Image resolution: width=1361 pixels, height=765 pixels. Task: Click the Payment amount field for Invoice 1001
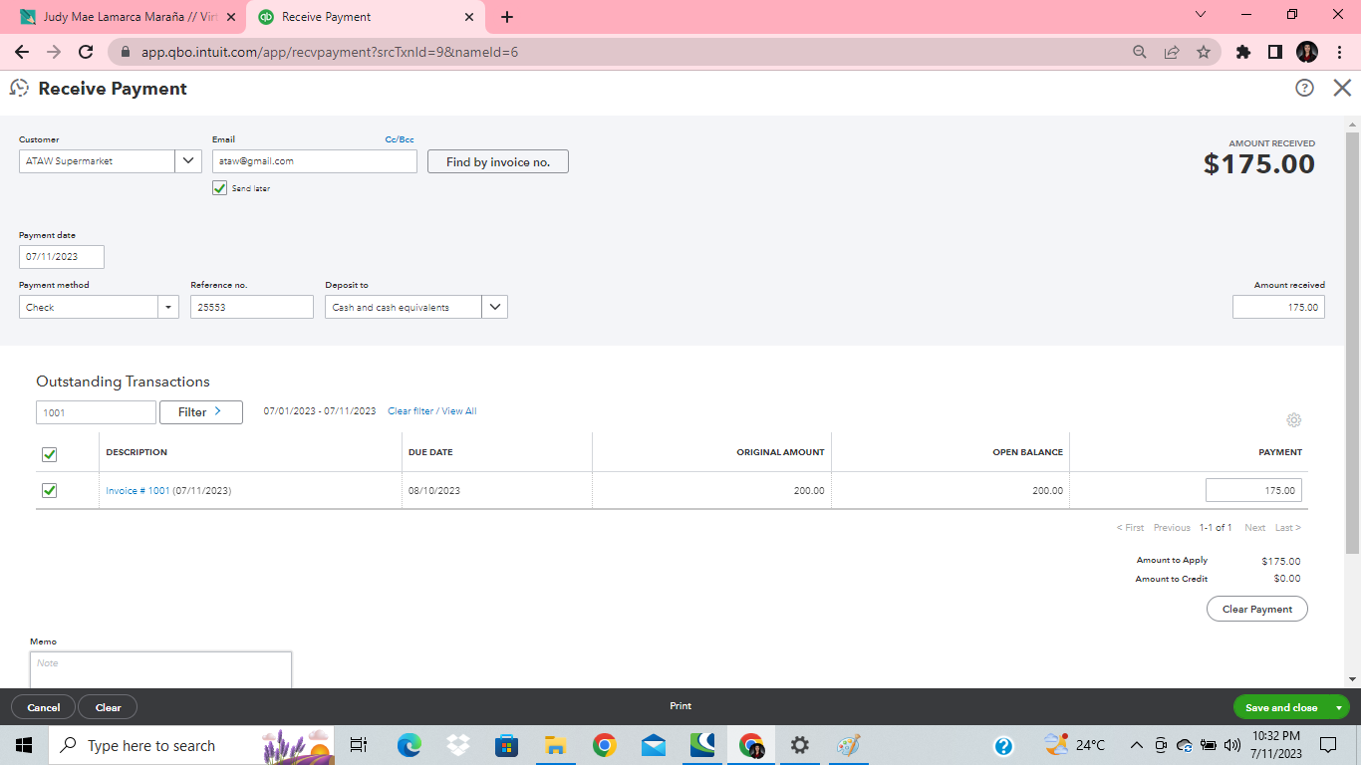point(1253,490)
